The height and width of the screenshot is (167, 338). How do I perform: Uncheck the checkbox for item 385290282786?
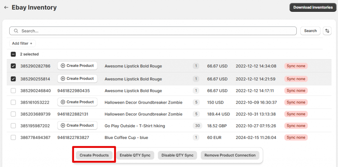[x=13, y=66]
